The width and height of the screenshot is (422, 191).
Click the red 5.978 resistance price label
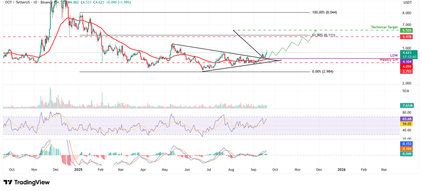tap(407, 37)
